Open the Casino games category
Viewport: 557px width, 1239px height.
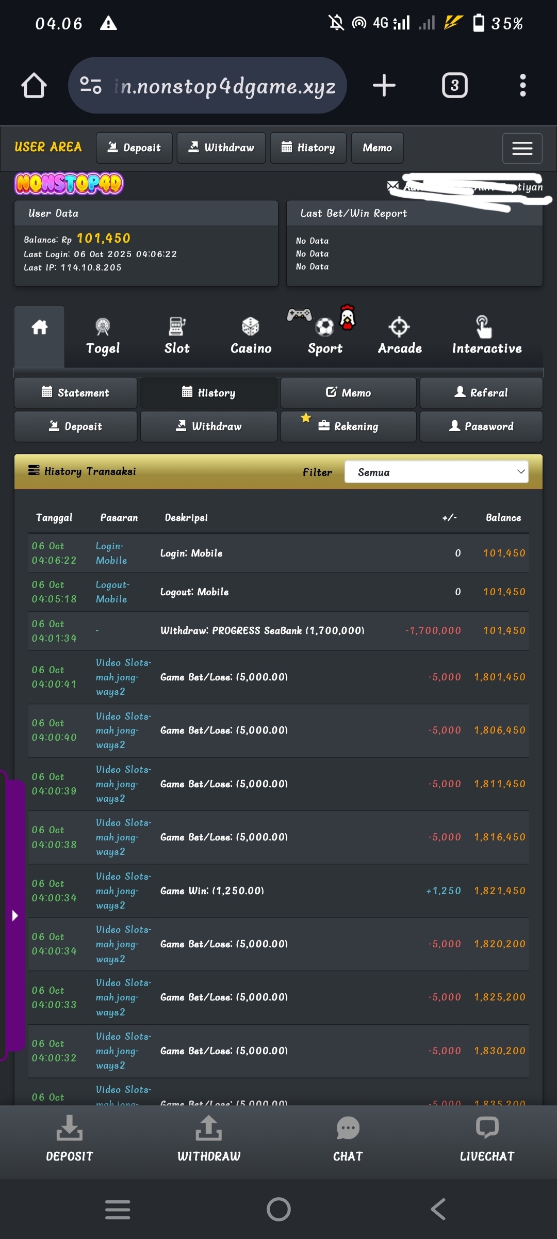tap(251, 336)
